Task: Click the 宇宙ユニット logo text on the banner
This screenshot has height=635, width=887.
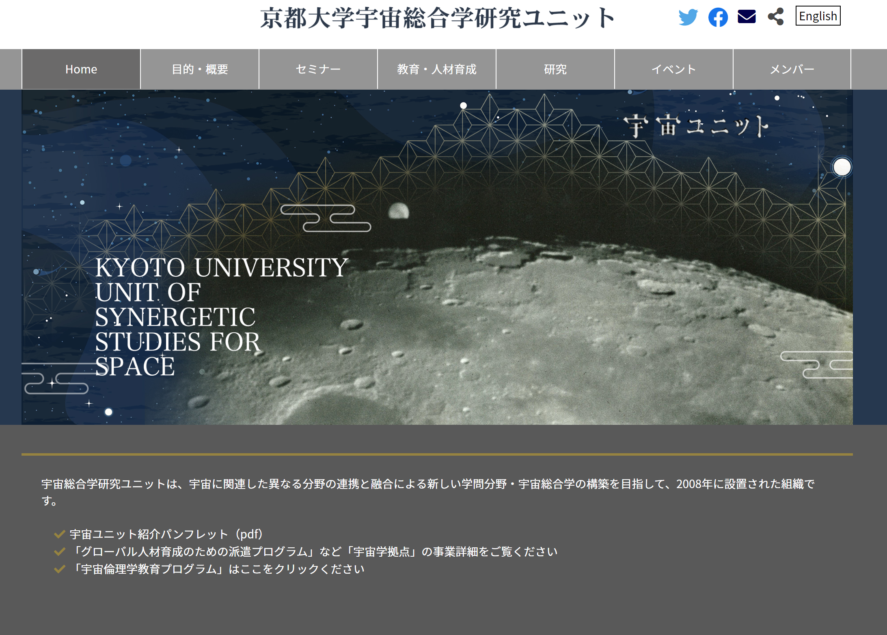Action: point(696,126)
